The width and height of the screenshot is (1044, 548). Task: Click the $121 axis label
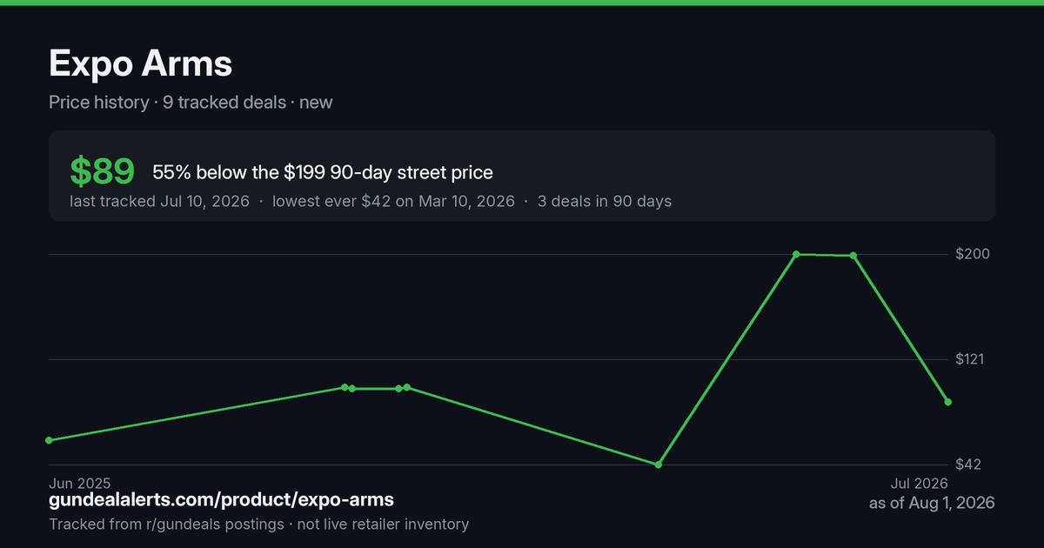click(x=972, y=359)
